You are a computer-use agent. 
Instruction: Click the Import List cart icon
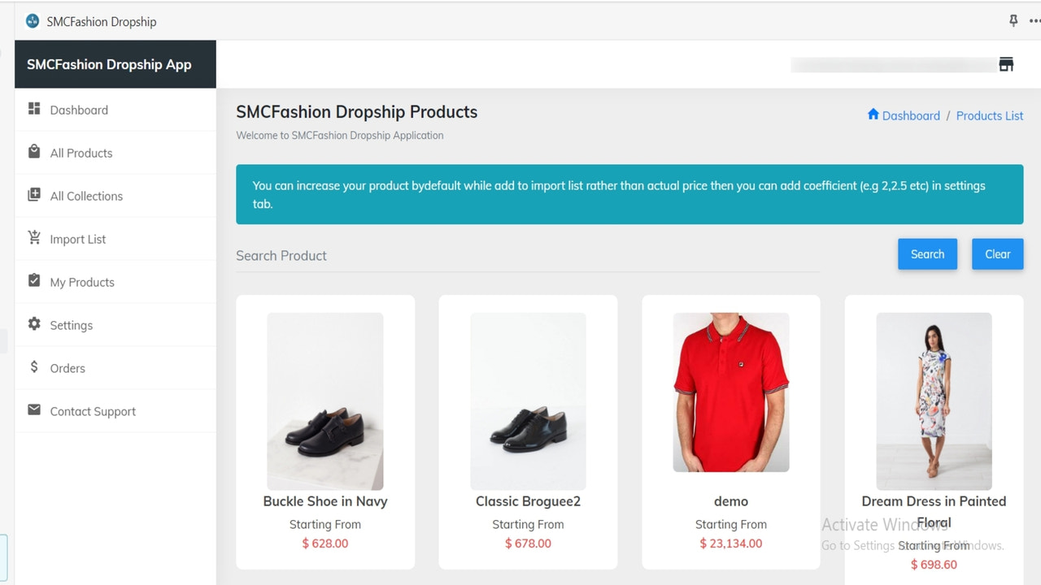(x=33, y=238)
